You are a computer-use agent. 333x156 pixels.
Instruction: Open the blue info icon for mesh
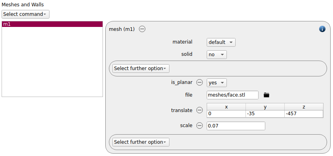point(322,29)
